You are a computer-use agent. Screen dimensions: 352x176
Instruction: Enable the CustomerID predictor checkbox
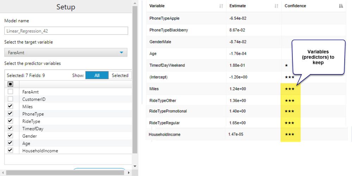pyautogui.click(x=10, y=99)
